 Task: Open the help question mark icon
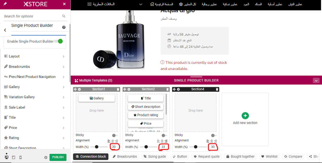point(64,27)
